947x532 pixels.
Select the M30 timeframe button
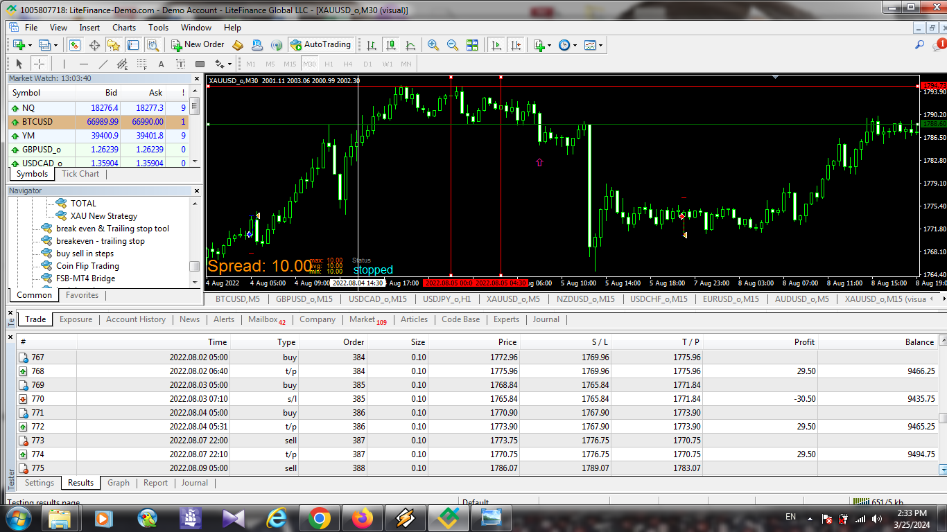click(309, 64)
